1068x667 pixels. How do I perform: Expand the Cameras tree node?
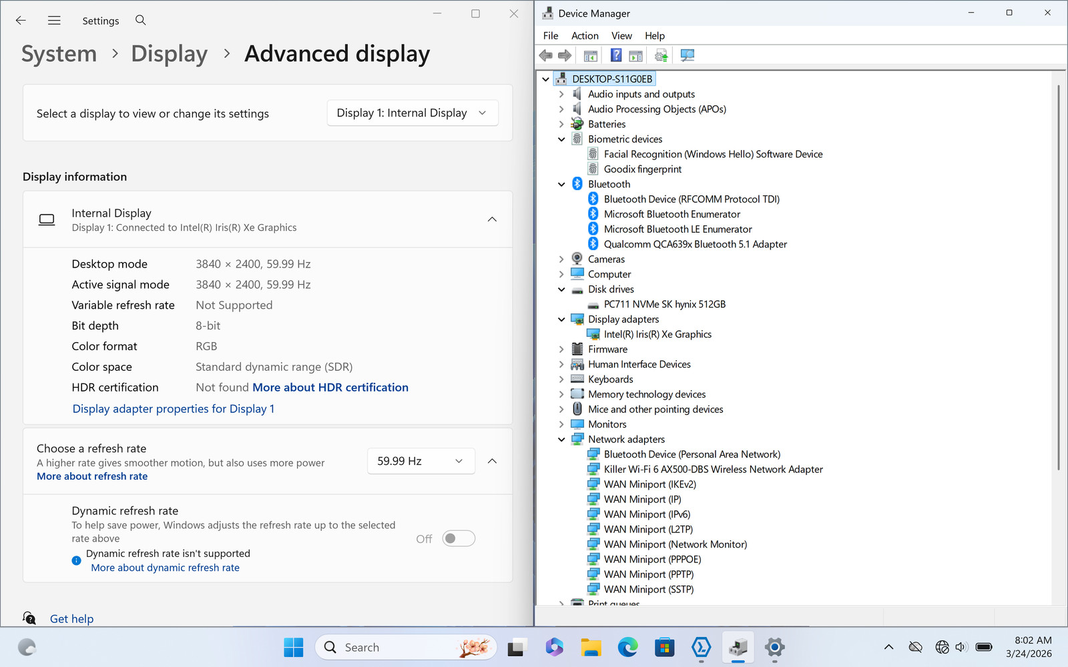tap(561, 259)
